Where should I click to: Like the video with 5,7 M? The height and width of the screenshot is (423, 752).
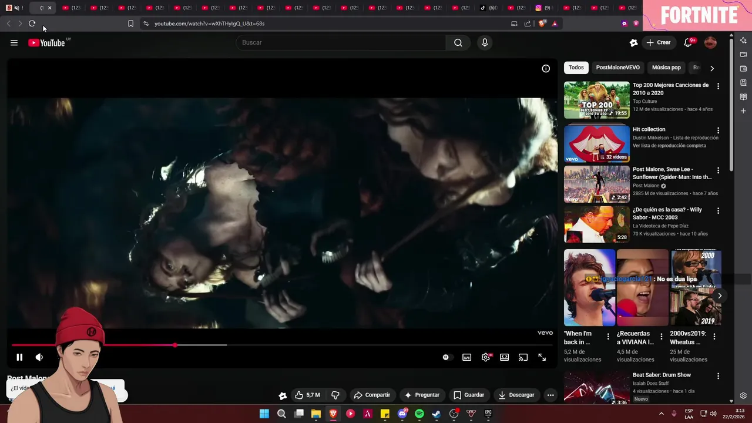(x=308, y=395)
